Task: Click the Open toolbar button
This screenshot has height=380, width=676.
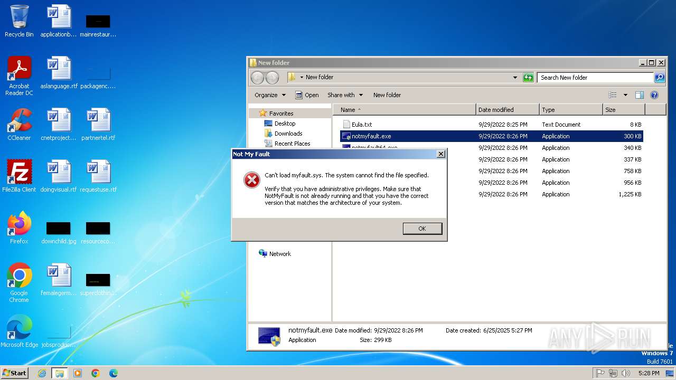Action: 307,95
